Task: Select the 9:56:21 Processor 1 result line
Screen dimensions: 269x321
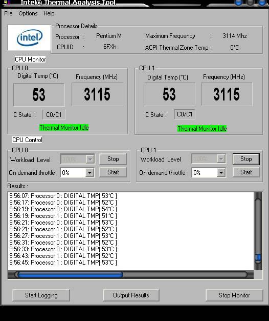Action: point(63,229)
